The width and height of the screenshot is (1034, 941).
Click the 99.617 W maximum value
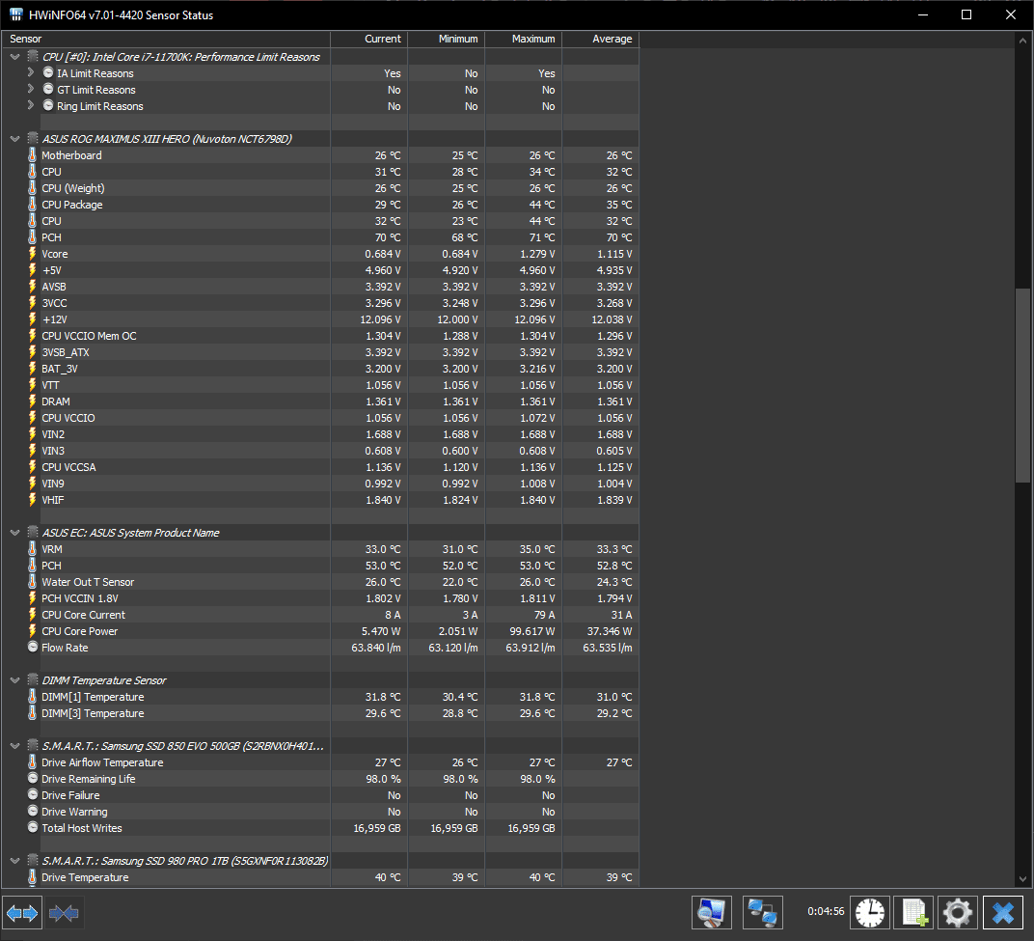coord(531,631)
